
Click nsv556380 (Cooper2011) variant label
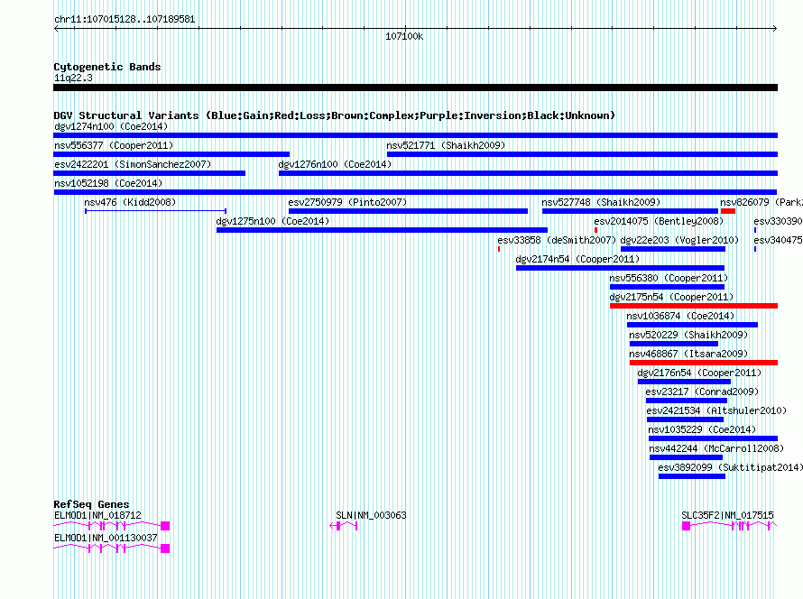coord(669,278)
